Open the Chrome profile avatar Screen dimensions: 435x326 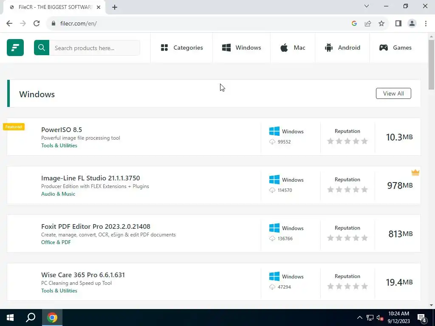pyautogui.click(x=412, y=23)
